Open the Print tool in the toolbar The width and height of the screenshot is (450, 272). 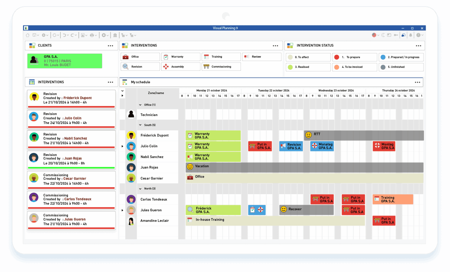click(92, 35)
